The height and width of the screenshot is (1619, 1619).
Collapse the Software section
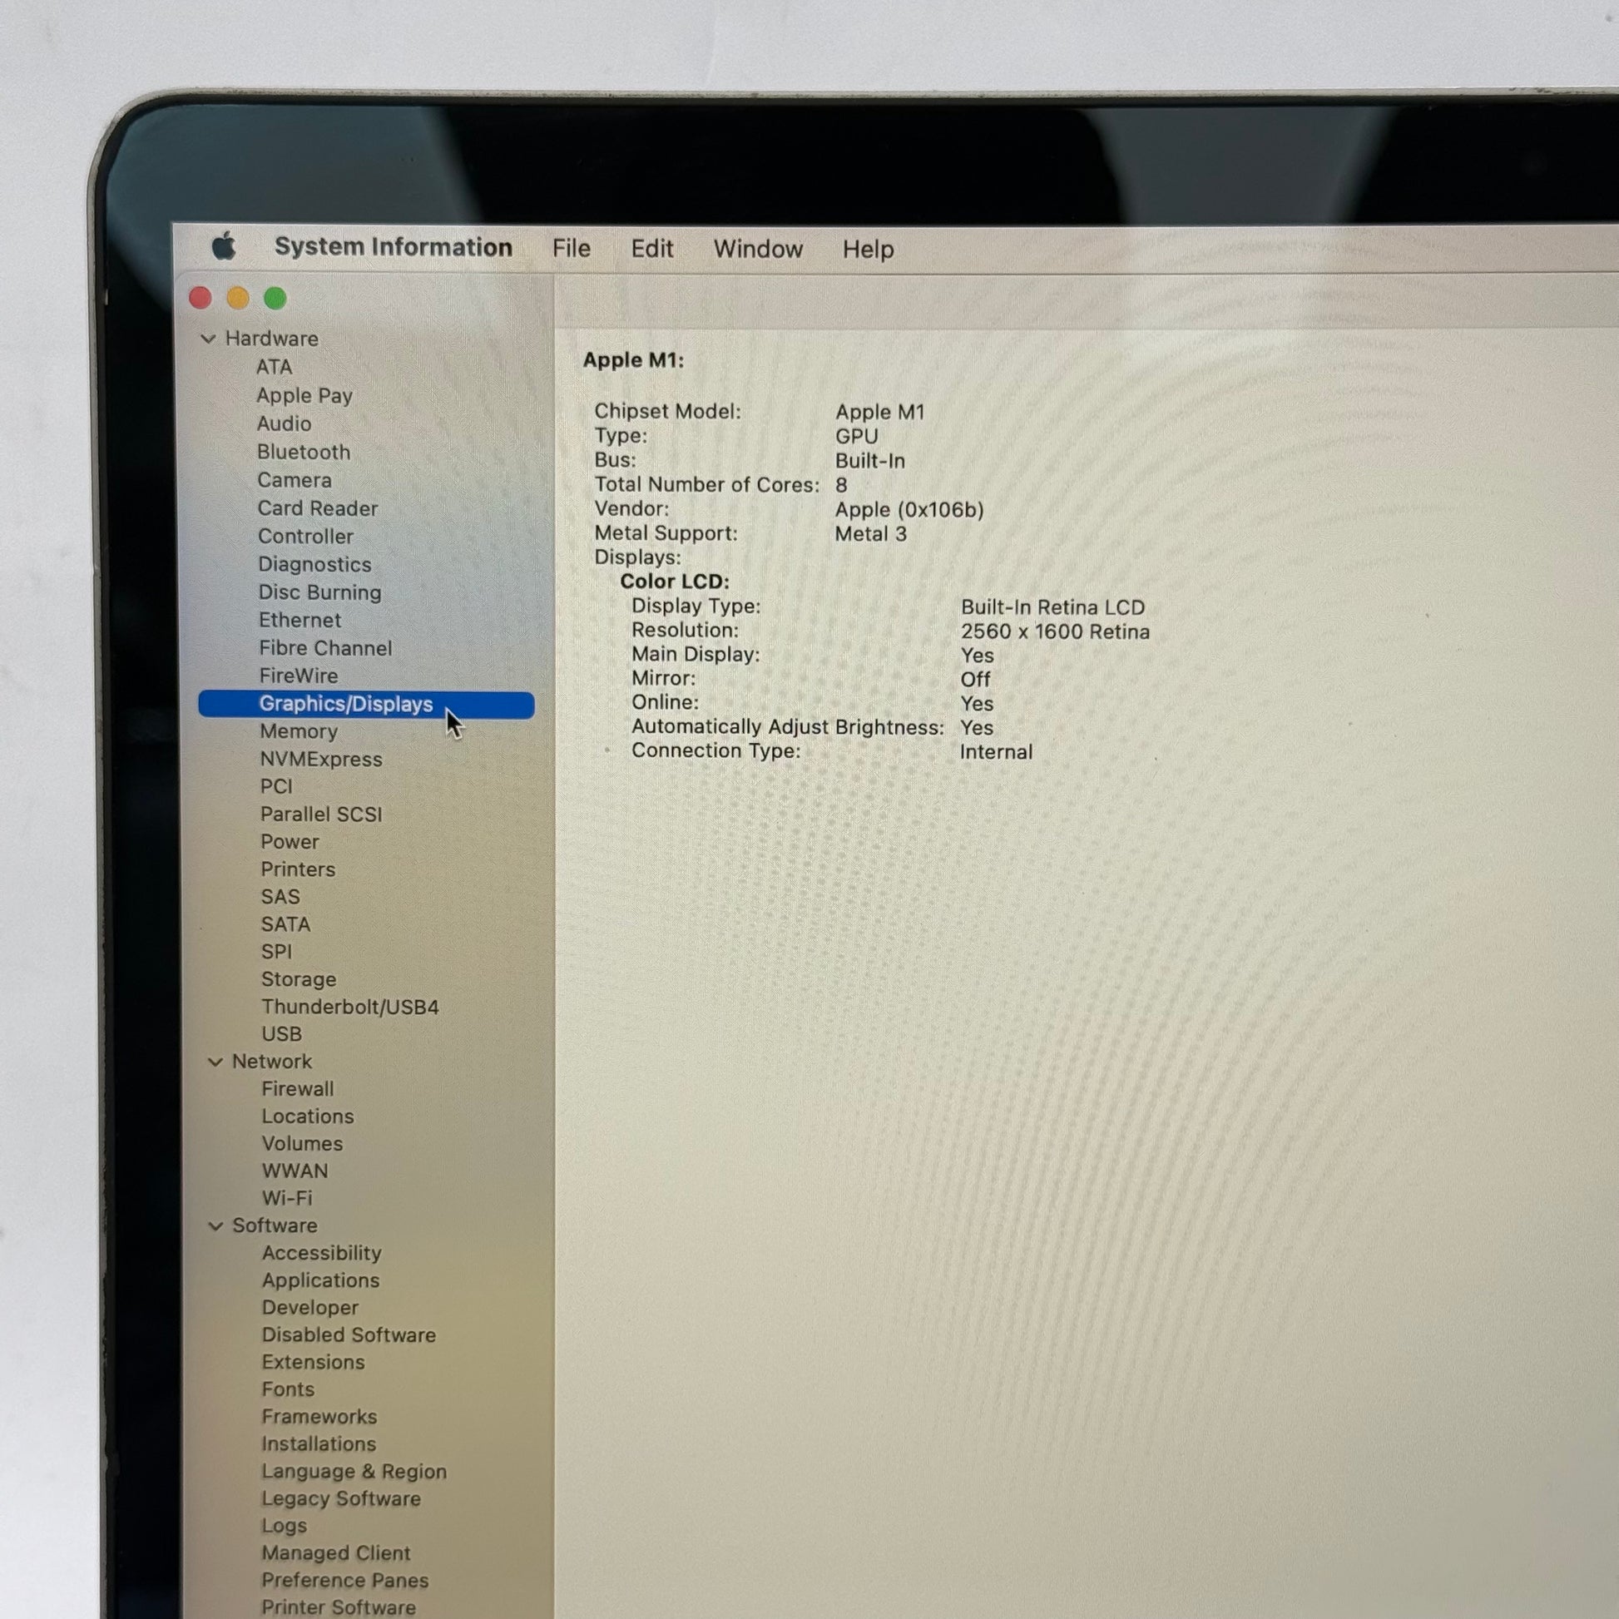215,1226
